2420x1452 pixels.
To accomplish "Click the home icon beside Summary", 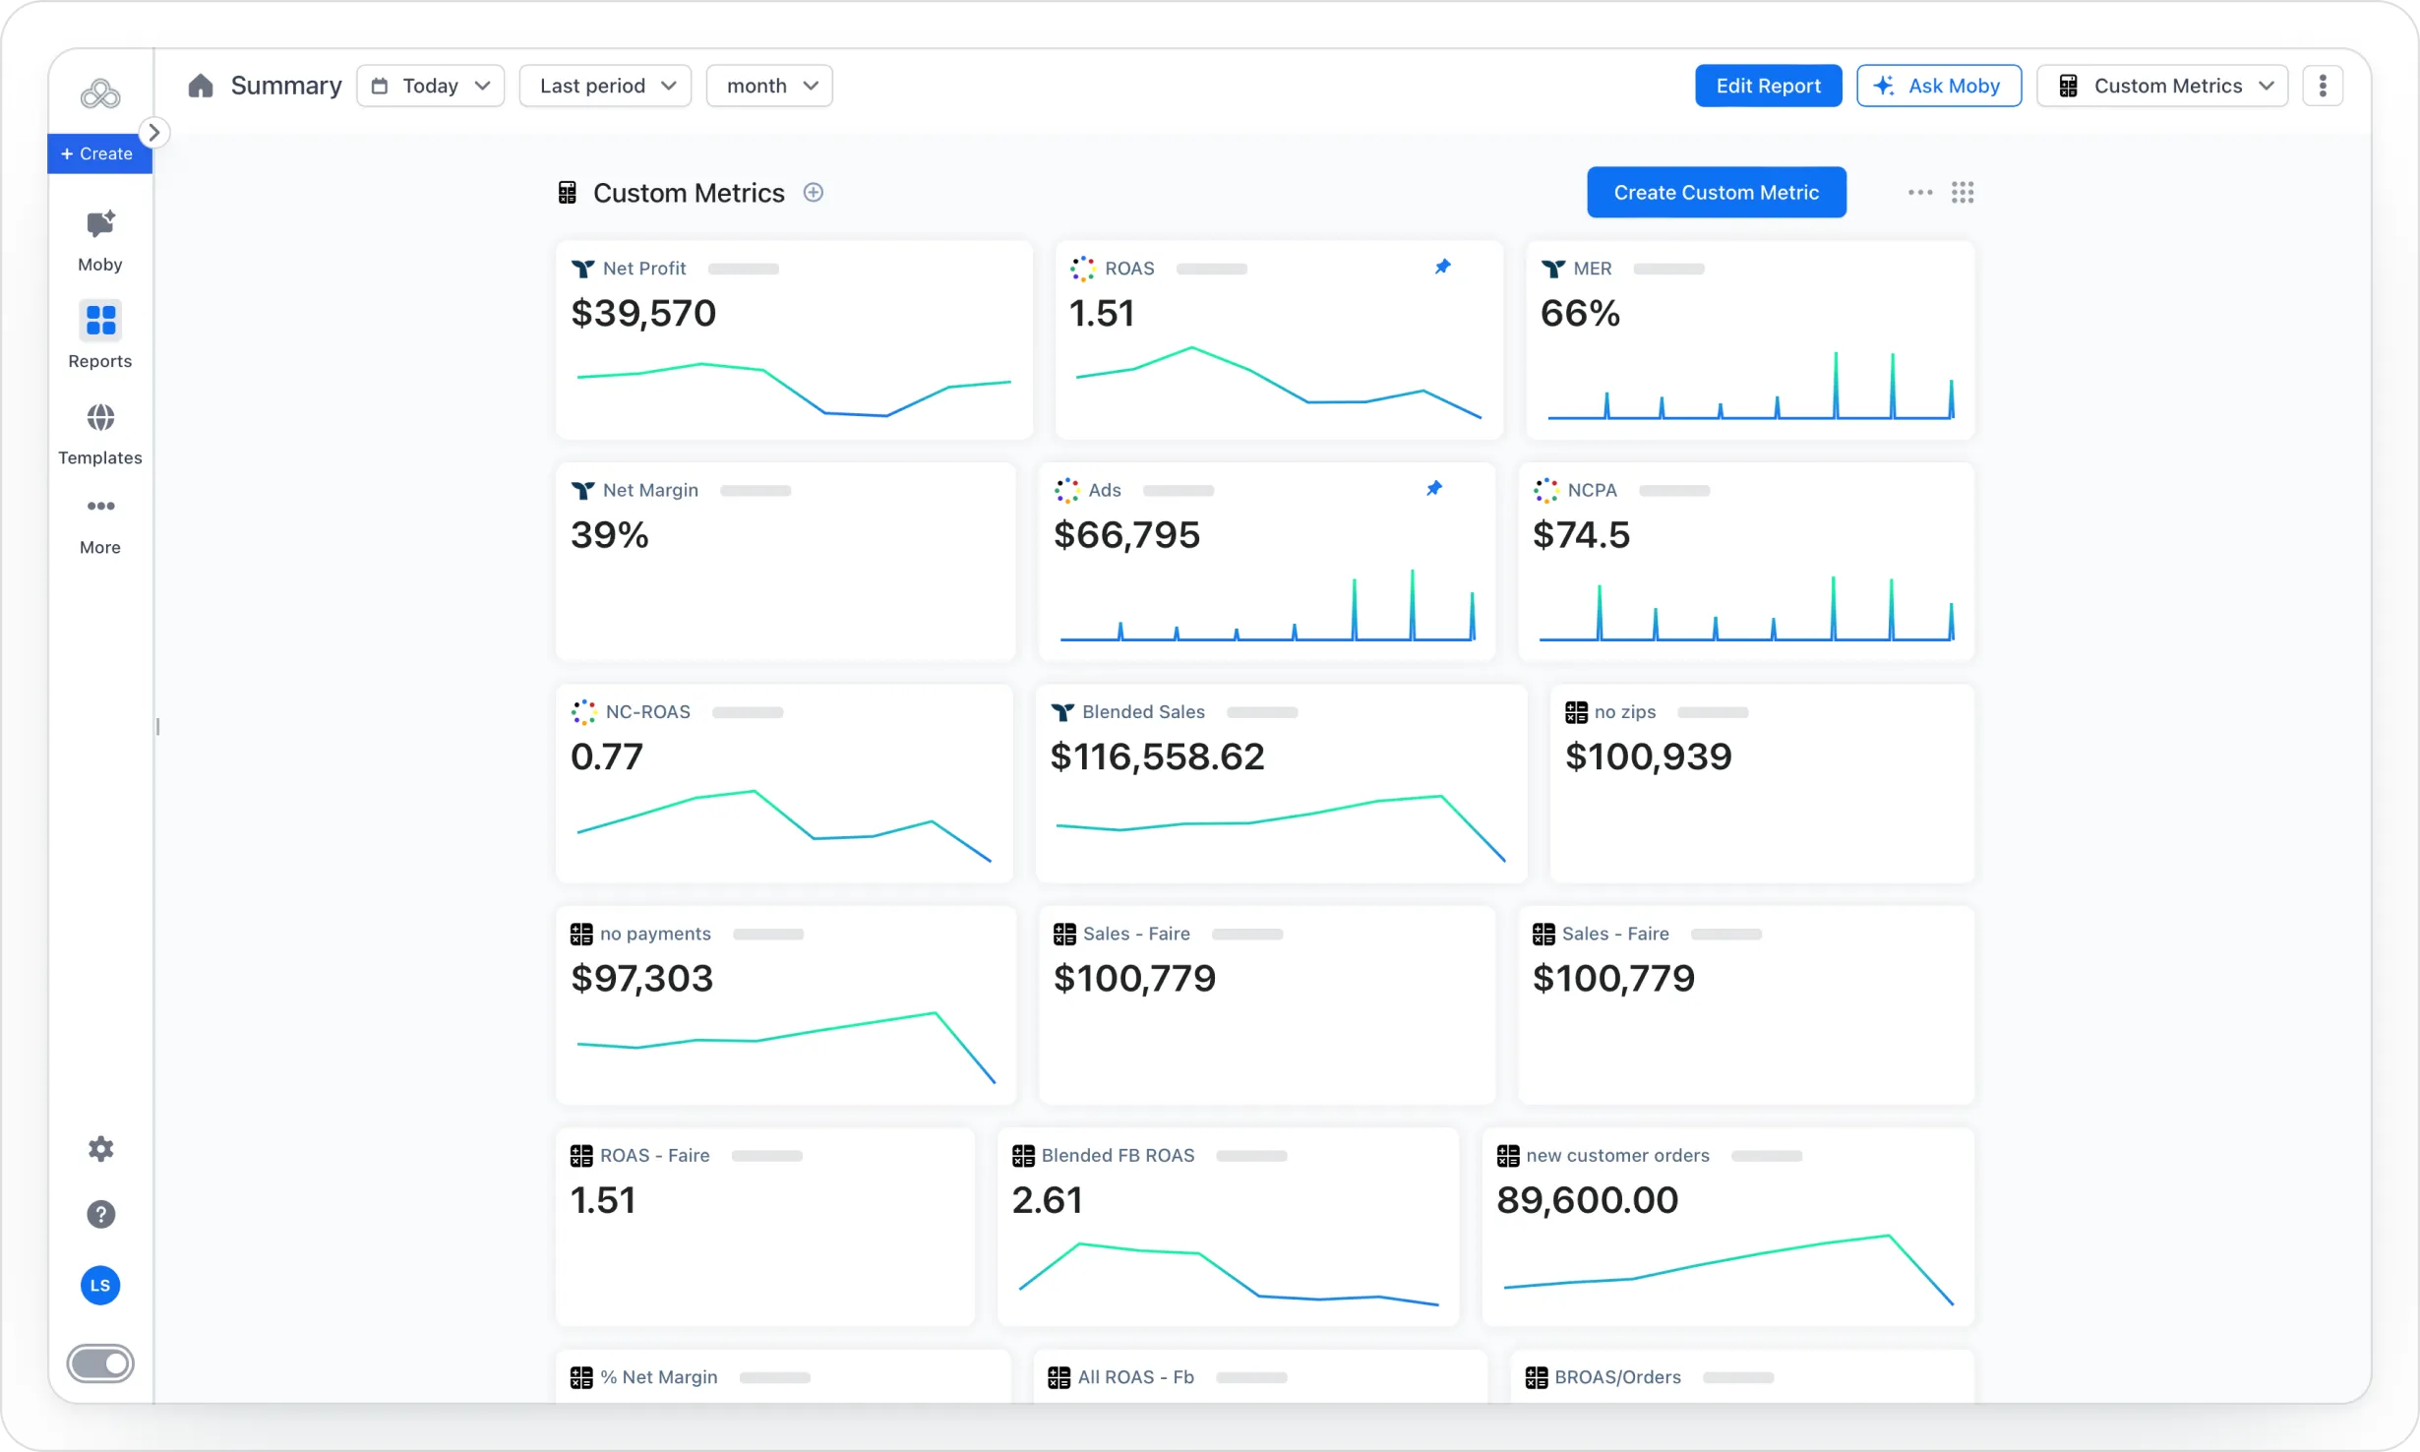I will coord(201,86).
